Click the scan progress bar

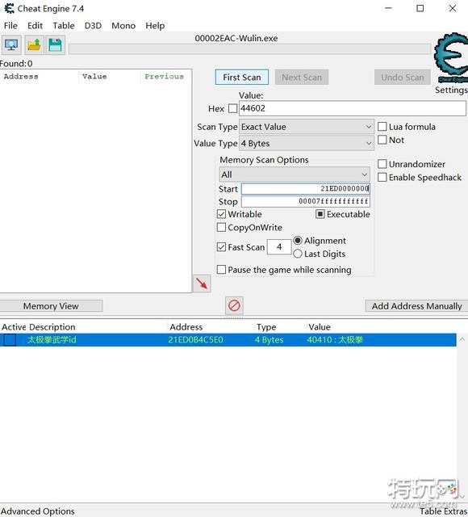[x=249, y=48]
